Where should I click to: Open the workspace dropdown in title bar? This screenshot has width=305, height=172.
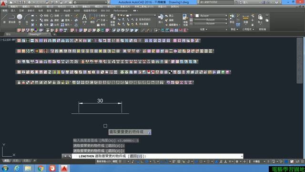point(90,2)
